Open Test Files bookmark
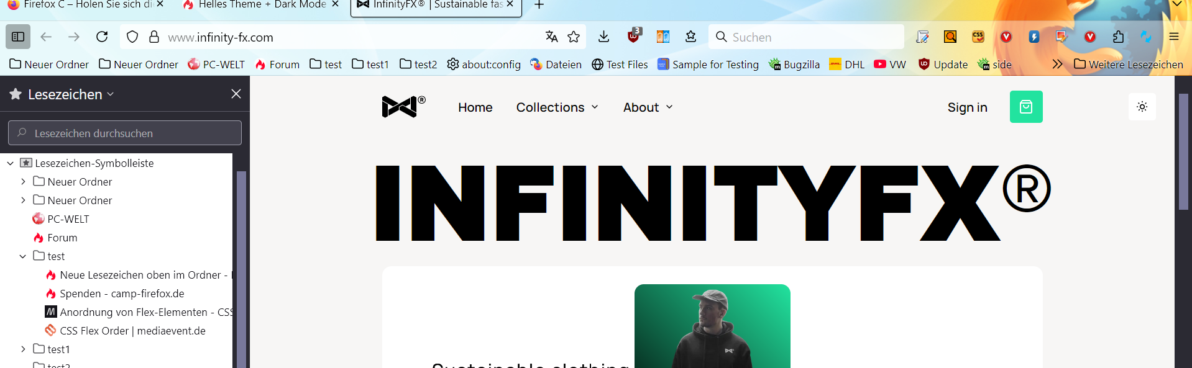The height and width of the screenshot is (368, 1192). pyautogui.click(x=620, y=64)
